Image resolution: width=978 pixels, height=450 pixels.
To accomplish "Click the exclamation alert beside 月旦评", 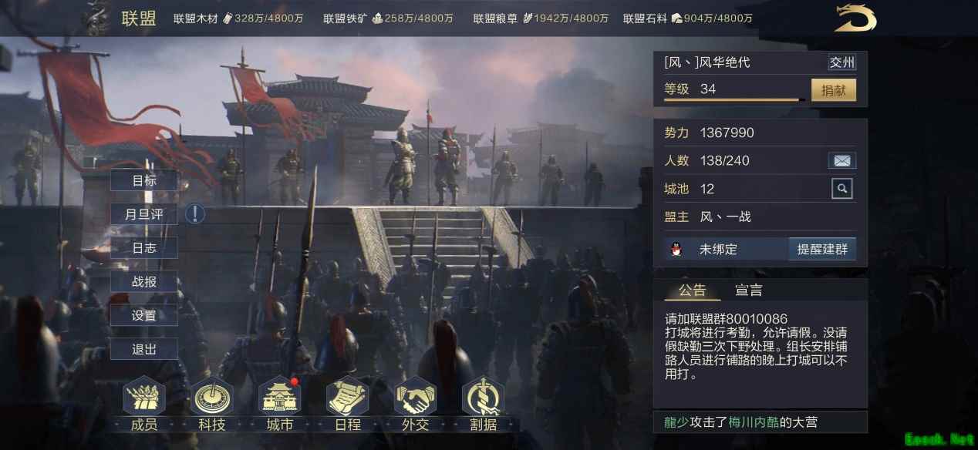I will point(195,213).
